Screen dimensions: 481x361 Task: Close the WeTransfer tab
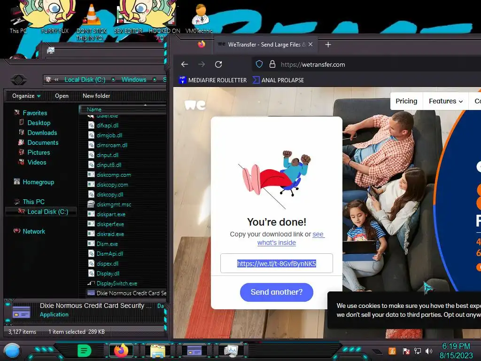pyautogui.click(x=310, y=44)
